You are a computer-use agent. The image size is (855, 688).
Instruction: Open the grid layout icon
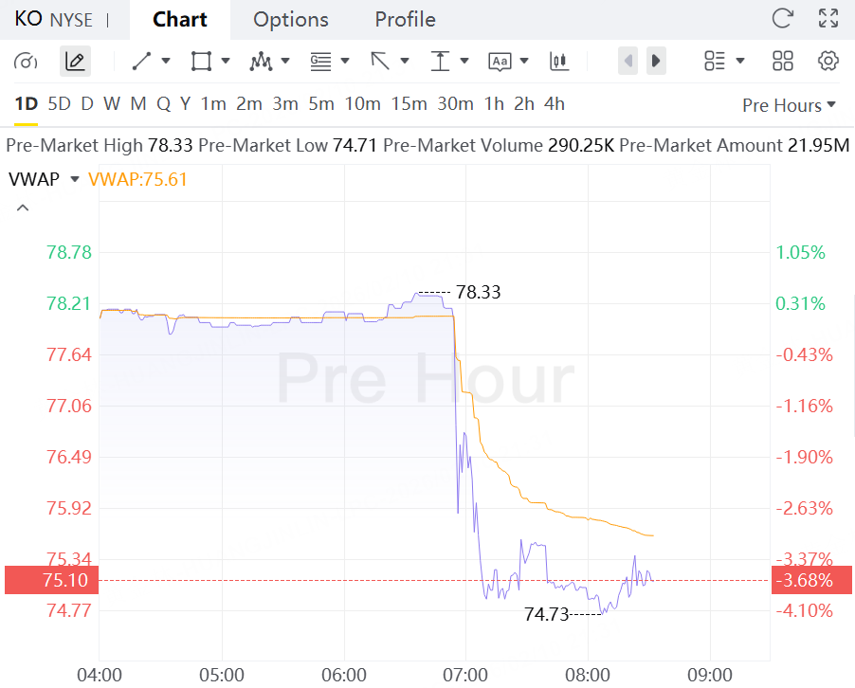[783, 62]
